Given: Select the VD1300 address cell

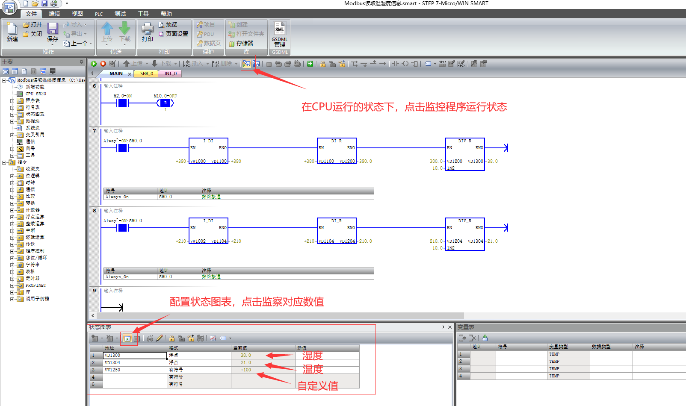Looking at the screenshot, I should pyautogui.click(x=135, y=355).
